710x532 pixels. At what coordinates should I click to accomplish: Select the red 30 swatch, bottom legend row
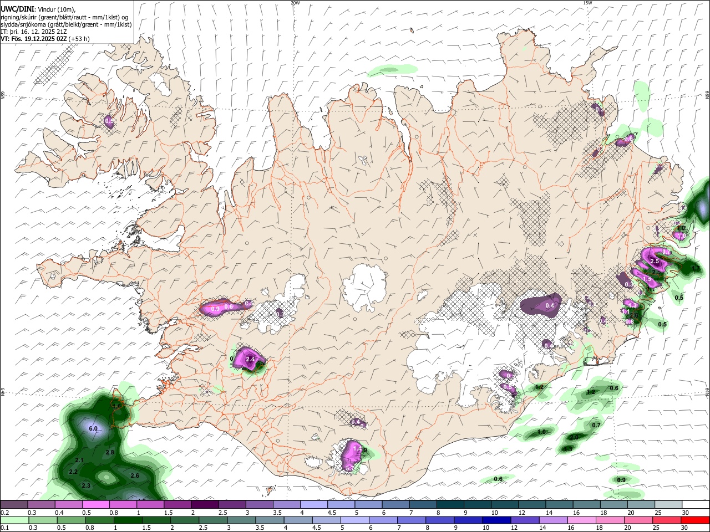(694, 520)
